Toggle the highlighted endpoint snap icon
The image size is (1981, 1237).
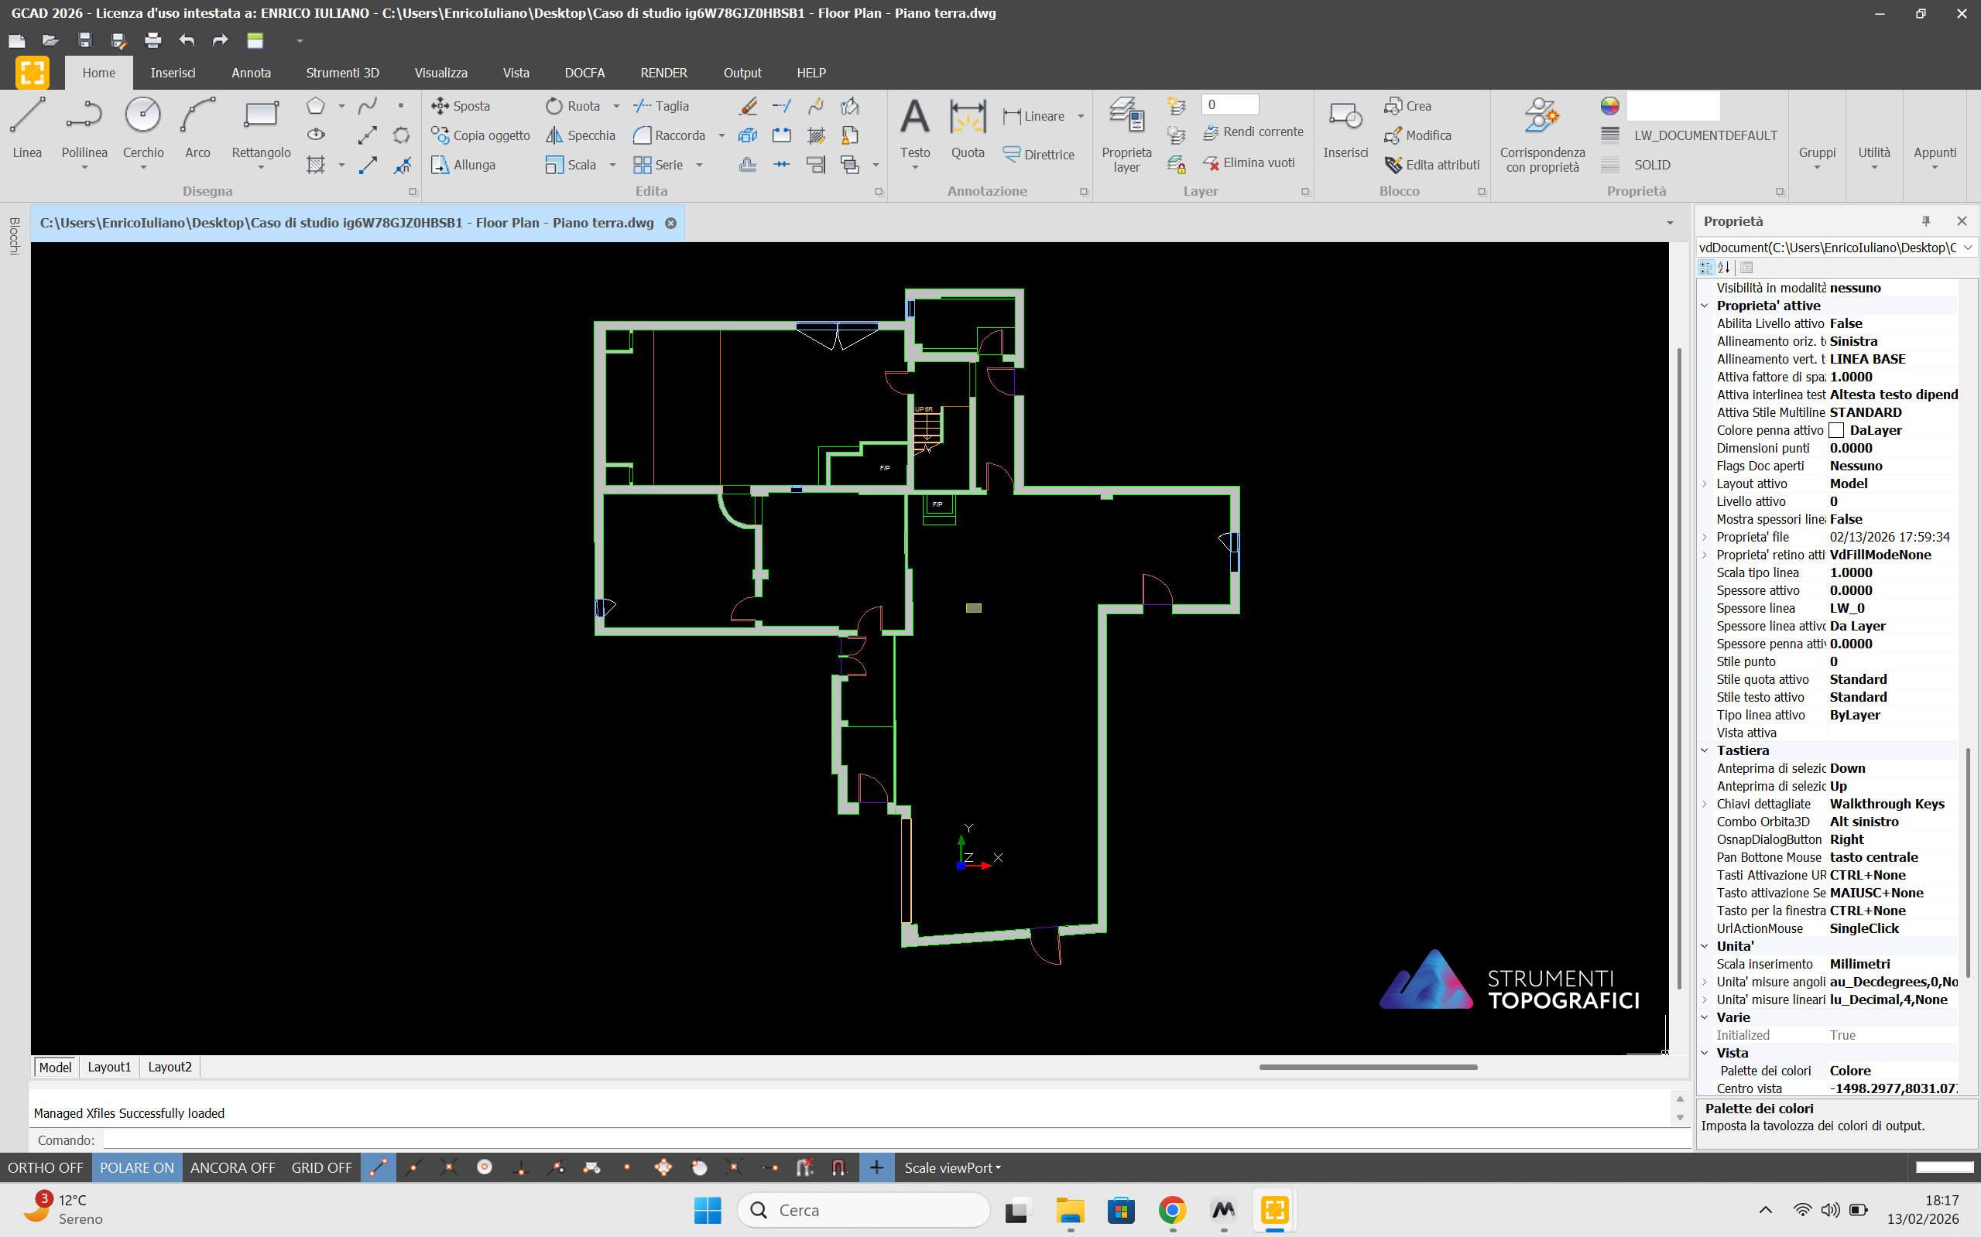click(379, 1167)
